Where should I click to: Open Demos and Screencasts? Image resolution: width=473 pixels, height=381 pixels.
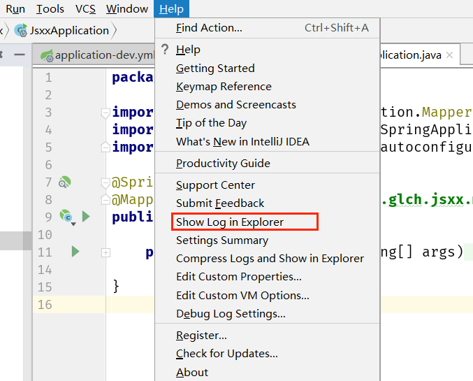[x=268, y=105]
